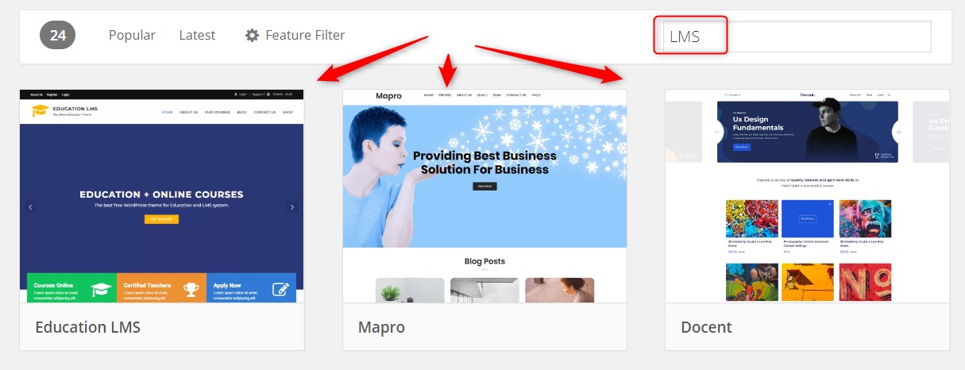Image resolution: width=965 pixels, height=370 pixels.
Task: Click the graduation cap logo in Education LMS
Action: (x=40, y=111)
